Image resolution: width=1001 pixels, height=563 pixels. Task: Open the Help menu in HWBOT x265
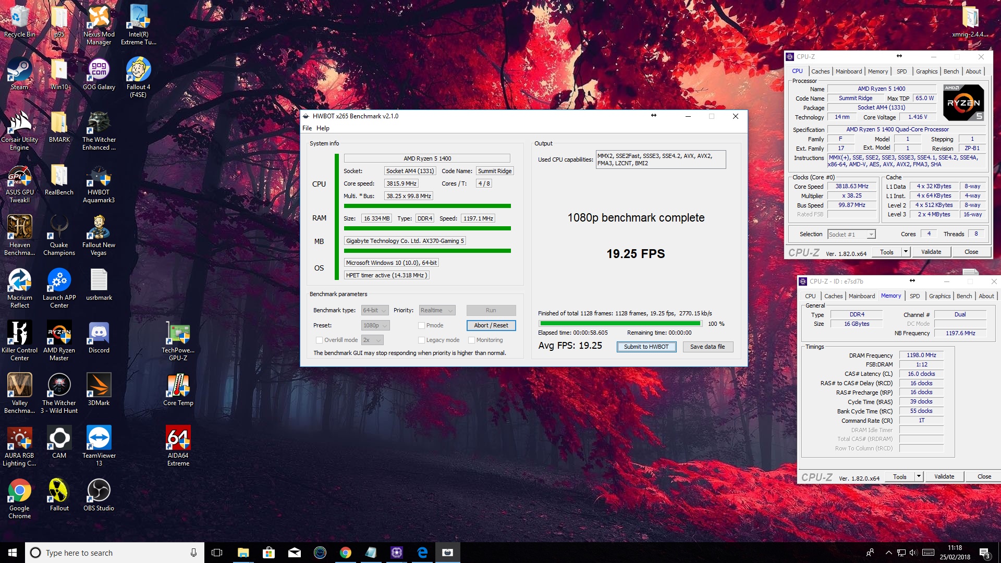(x=323, y=128)
